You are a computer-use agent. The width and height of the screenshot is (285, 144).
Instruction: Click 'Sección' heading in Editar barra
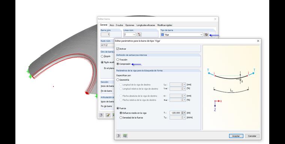[105, 82]
